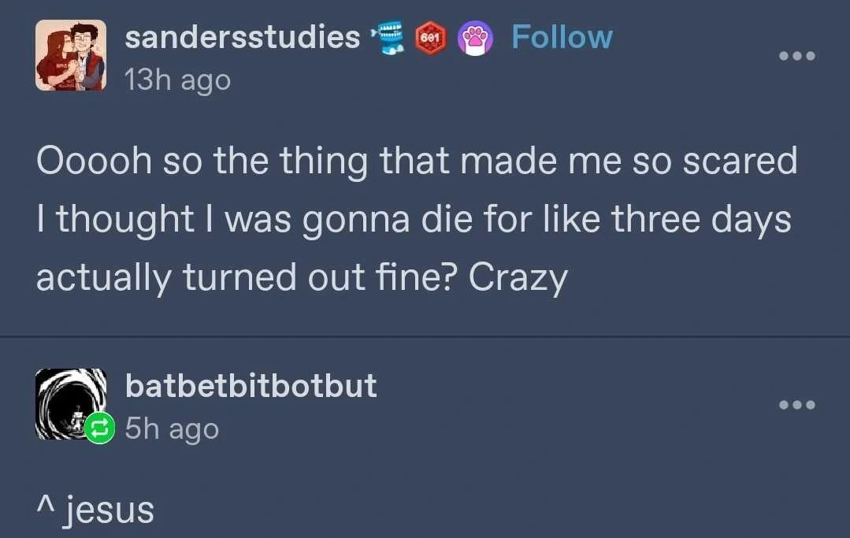Click the sandersstudies username
The height and width of the screenshot is (538, 850).
[243, 37]
